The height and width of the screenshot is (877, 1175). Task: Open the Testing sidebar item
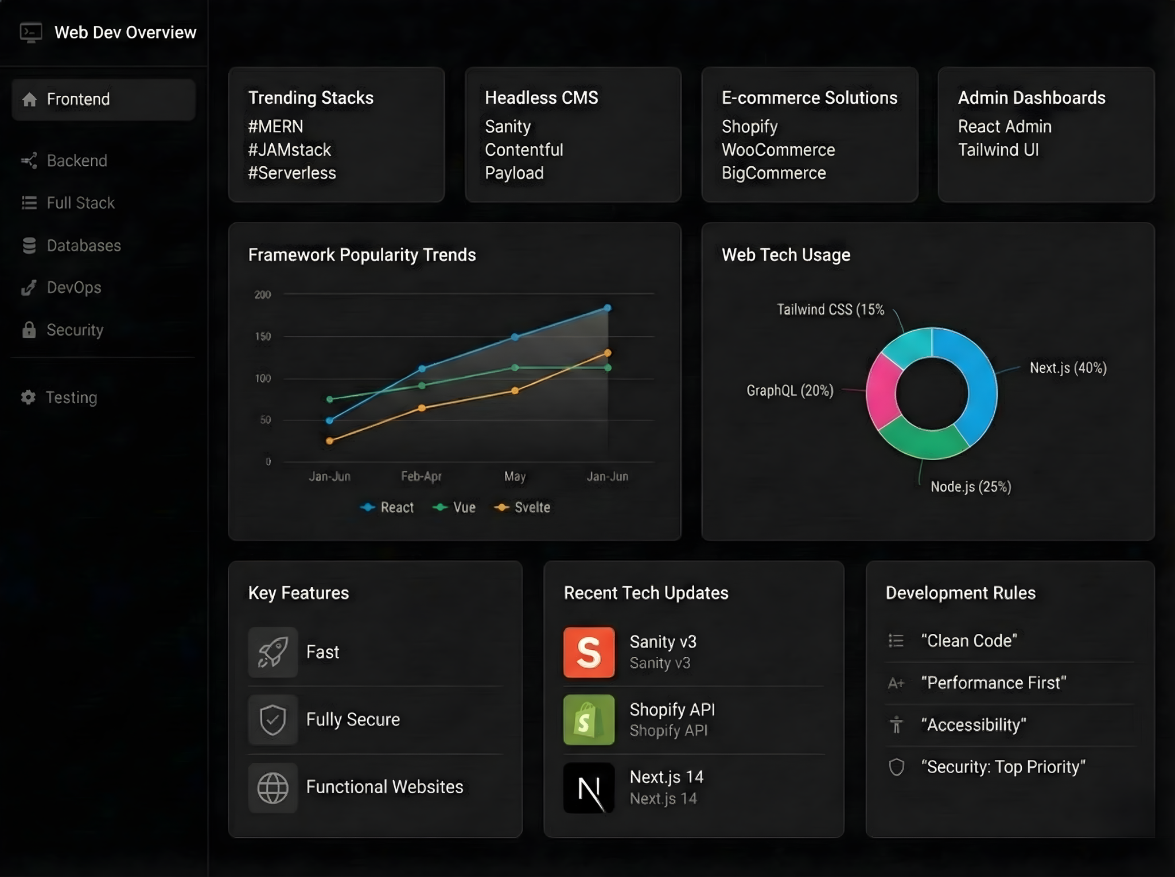[x=71, y=397]
